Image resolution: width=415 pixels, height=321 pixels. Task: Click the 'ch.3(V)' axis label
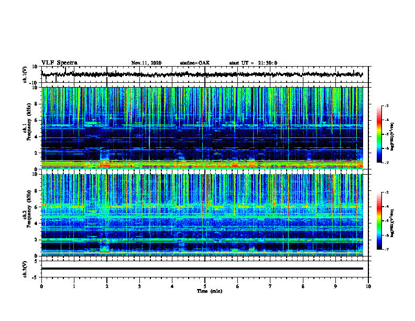coord(25,270)
